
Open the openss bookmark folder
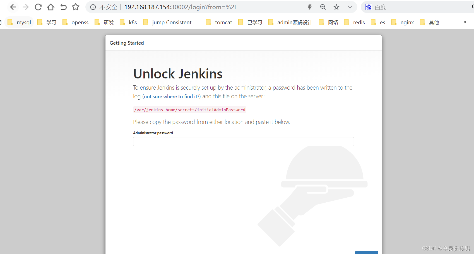(75, 22)
